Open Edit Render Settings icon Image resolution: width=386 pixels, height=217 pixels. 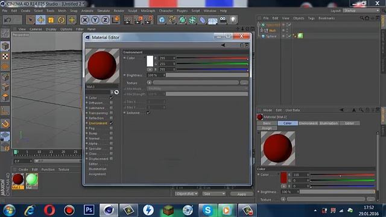(148, 20)
